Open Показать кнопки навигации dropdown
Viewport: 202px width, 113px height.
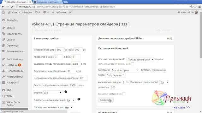click(x=70, y=100)
